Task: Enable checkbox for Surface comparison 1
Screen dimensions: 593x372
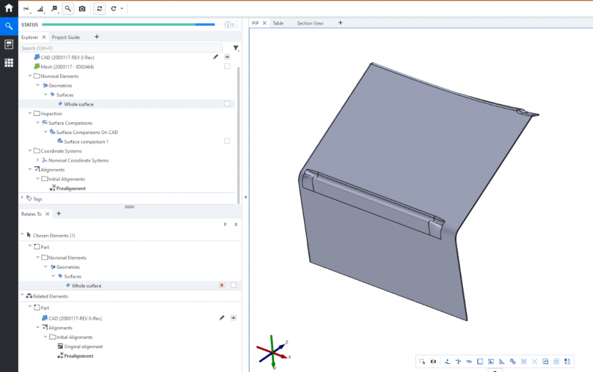Action: [x=227, y=141]
